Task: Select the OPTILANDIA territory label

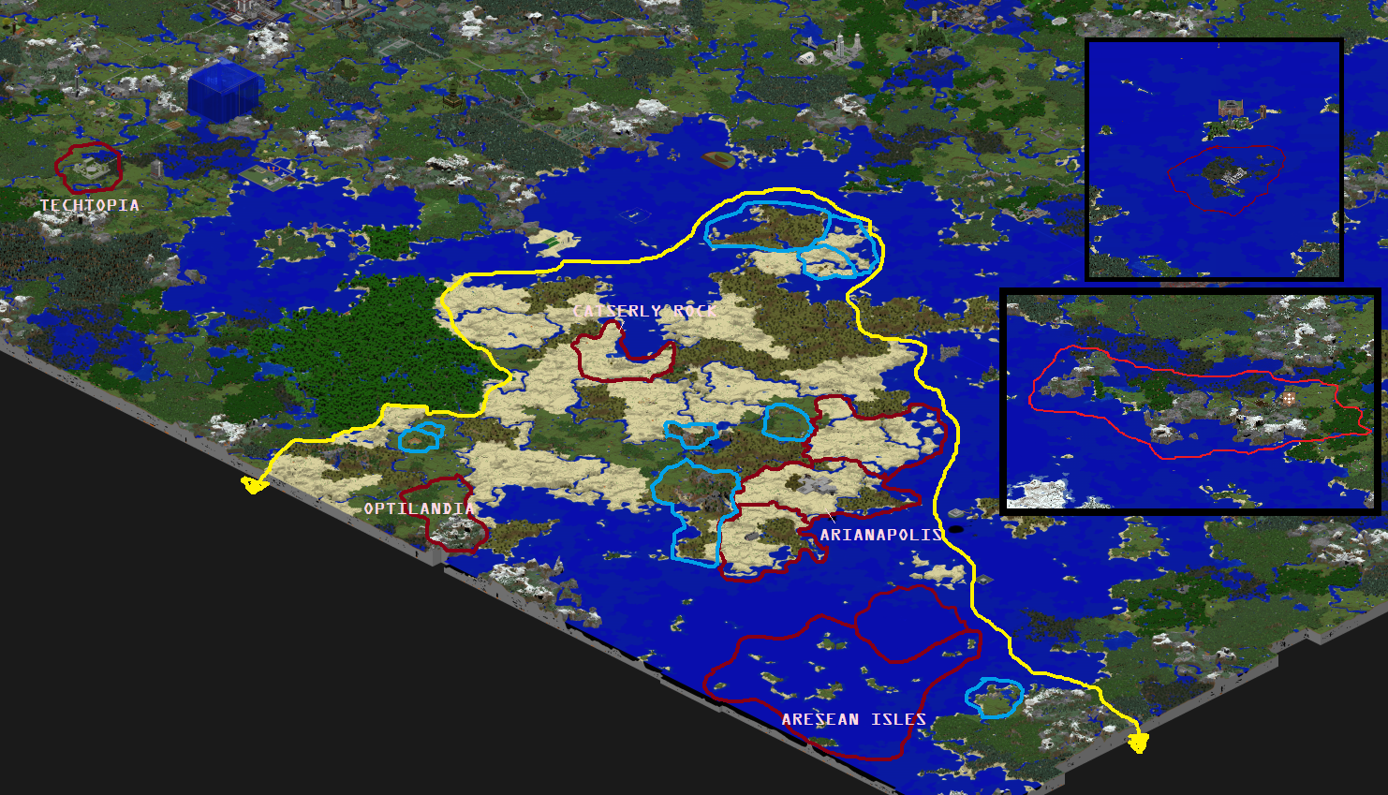Action: click(419, 508)
